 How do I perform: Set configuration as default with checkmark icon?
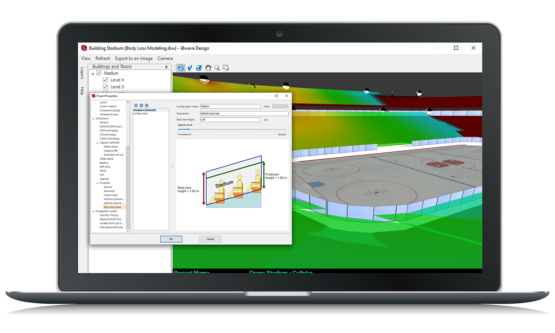[x=147, y=105]
